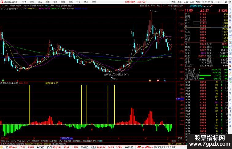Click the 画线 button
The image size is (232, 149).
point(158,6)
